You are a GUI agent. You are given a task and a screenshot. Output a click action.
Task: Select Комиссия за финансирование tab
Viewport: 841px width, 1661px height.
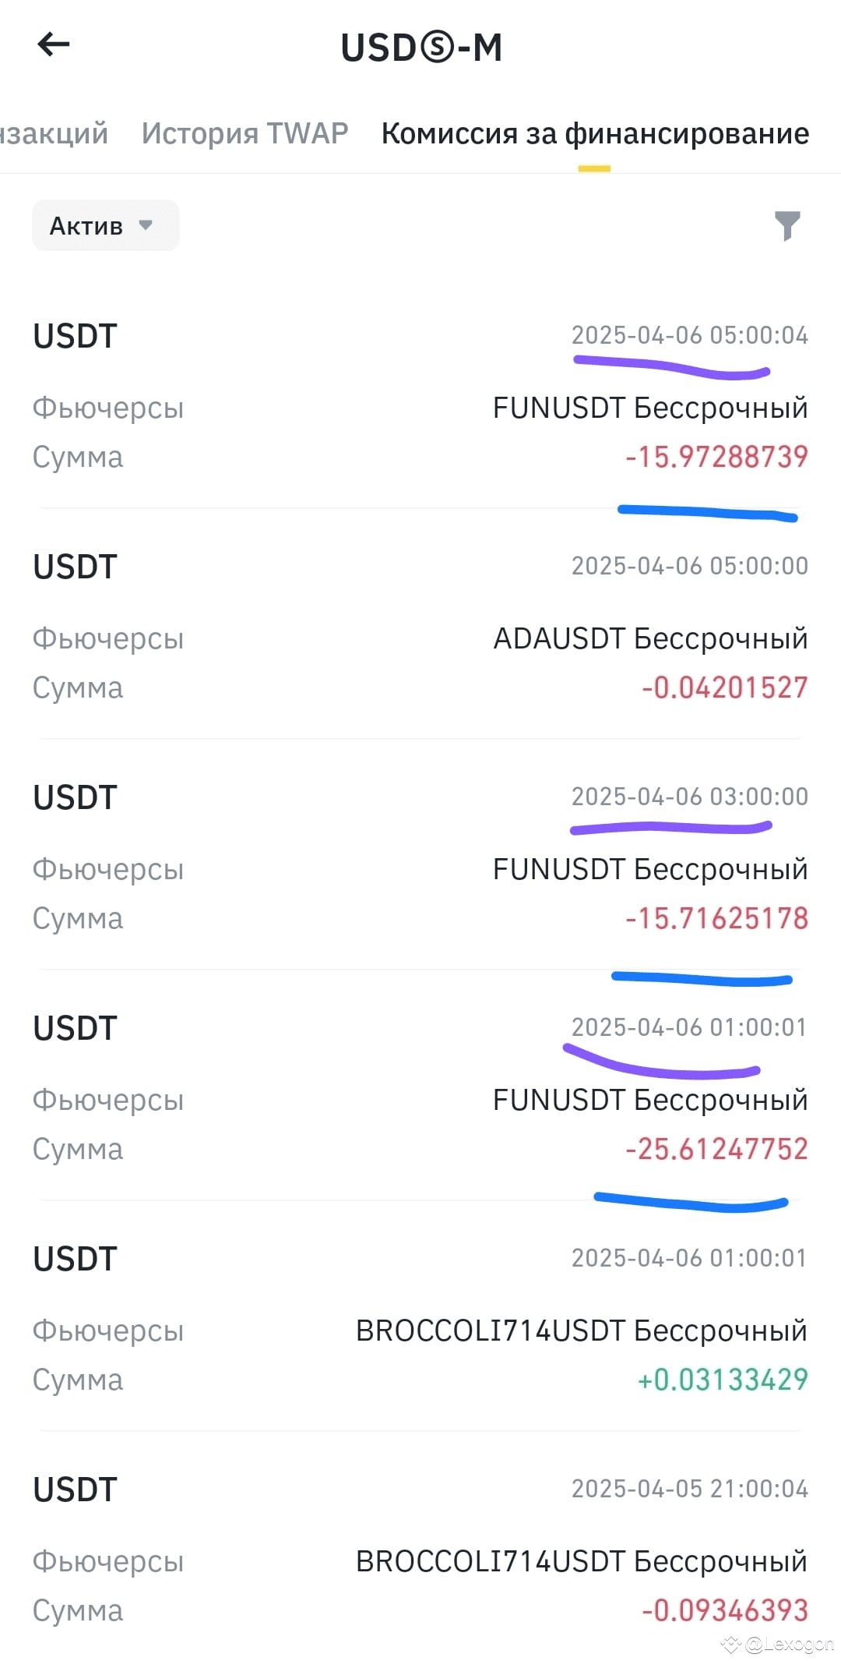(595, 133)
